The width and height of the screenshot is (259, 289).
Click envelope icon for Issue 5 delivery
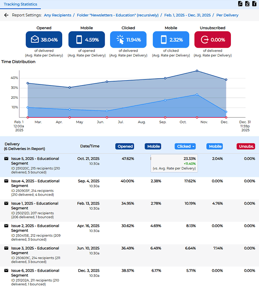(x=6, y=159)
